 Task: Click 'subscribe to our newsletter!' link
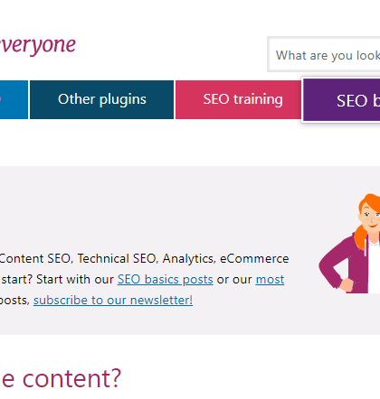(113, 301)
